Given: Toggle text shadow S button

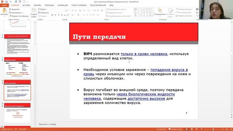Looking at the screenshot, I should [62, 15].
